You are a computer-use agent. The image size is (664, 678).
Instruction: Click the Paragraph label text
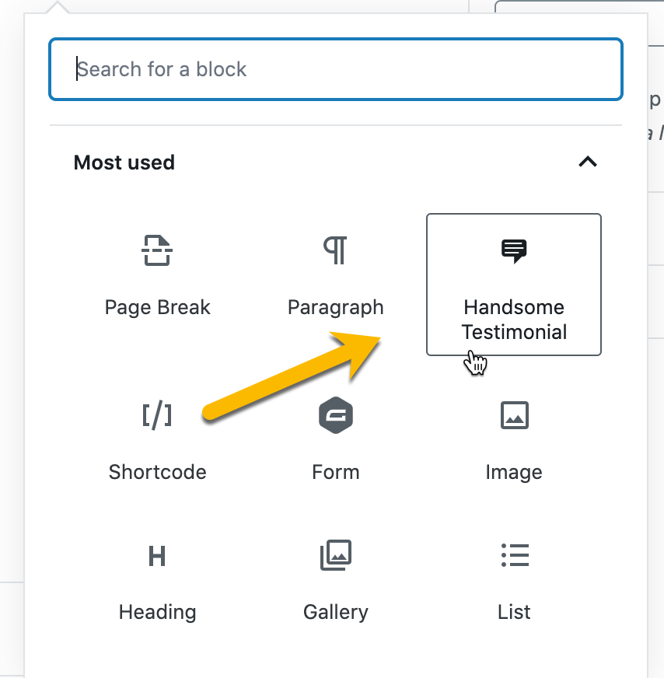[x=335, y=309]
